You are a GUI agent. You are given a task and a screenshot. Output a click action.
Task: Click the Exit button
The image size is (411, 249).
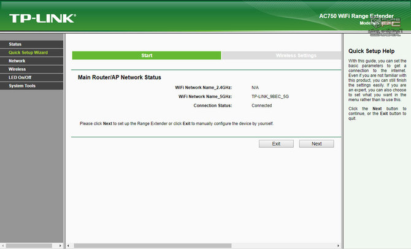pos(276,144)
